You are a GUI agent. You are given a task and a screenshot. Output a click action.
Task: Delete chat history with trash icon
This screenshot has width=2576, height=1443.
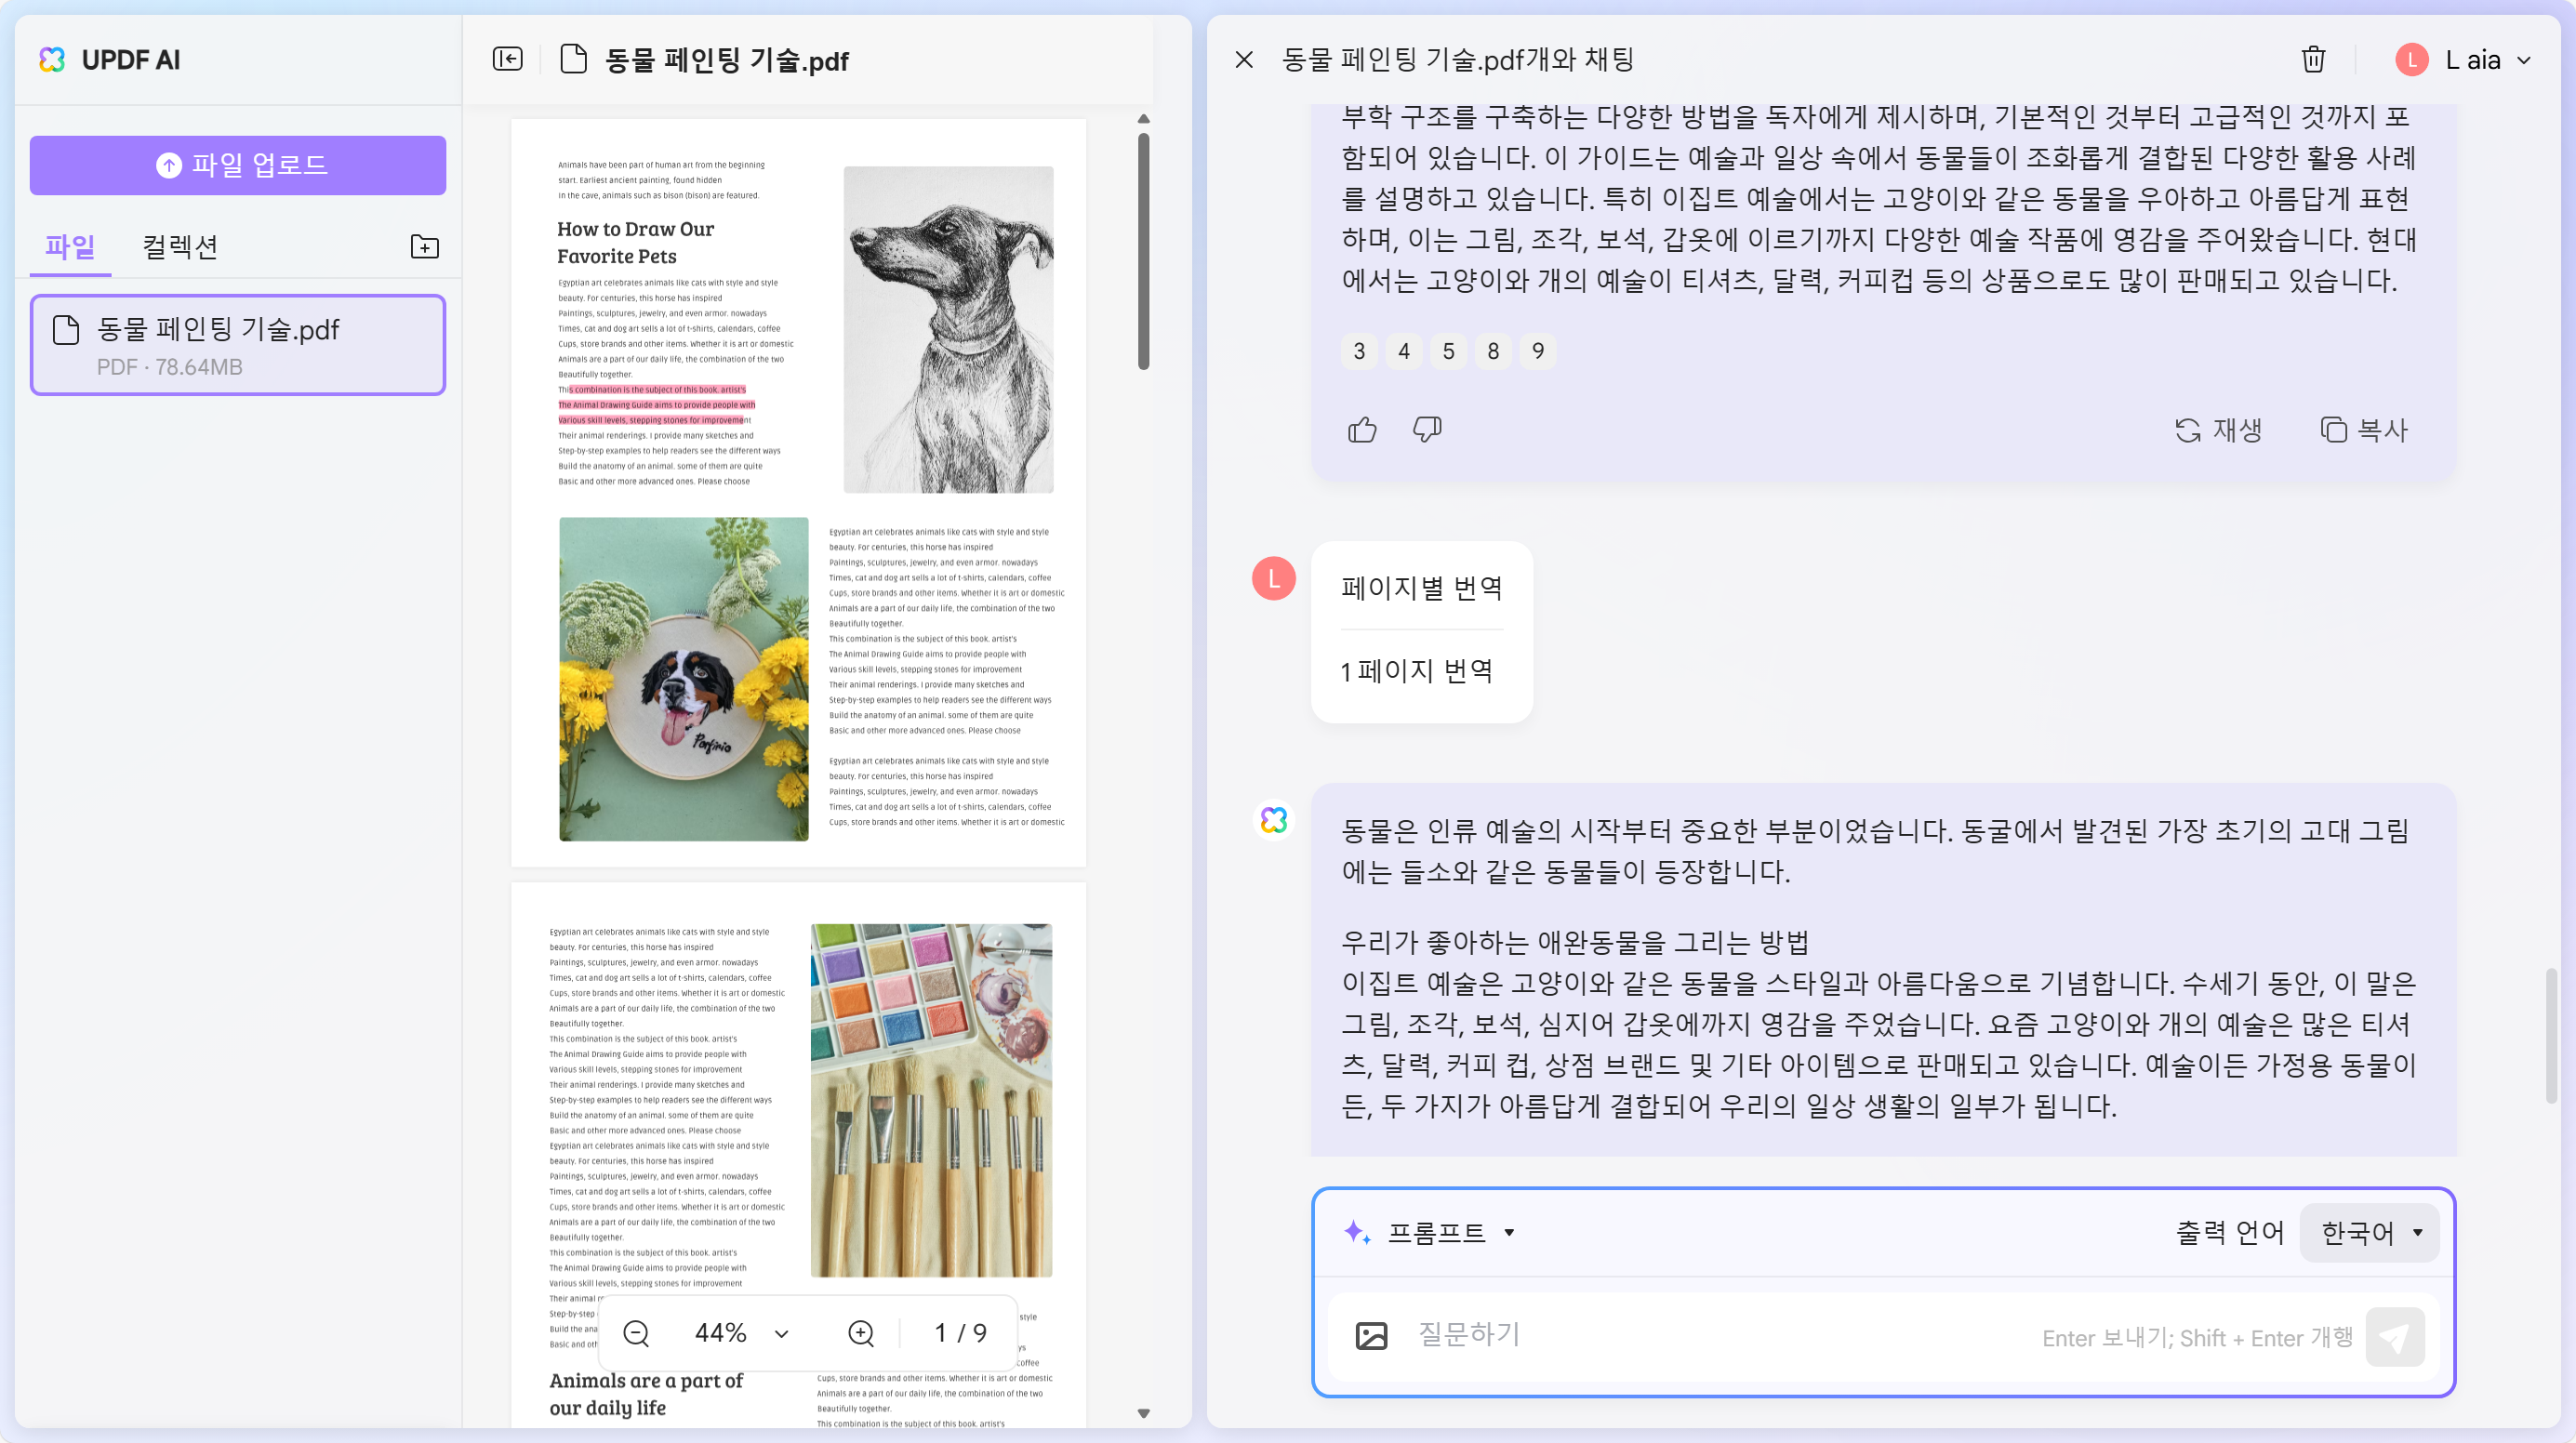pos(2313,60)
